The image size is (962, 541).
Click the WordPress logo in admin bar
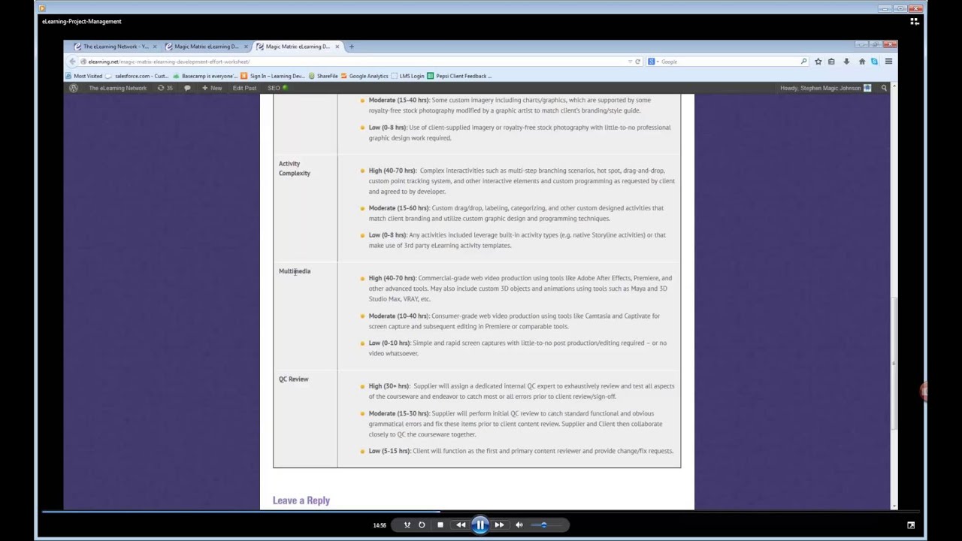(74, 88)
